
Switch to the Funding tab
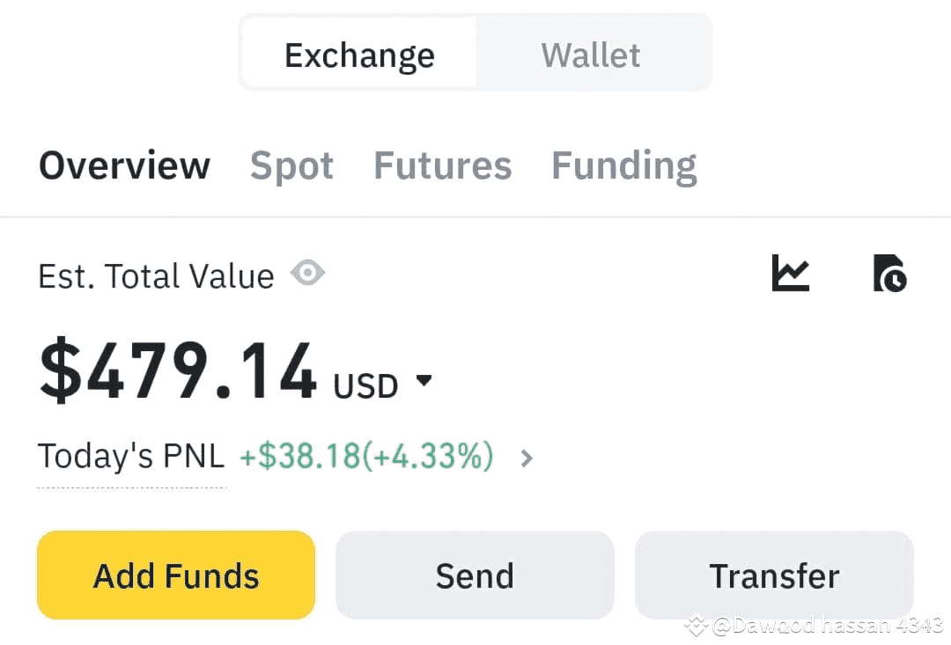coord(624,165)
